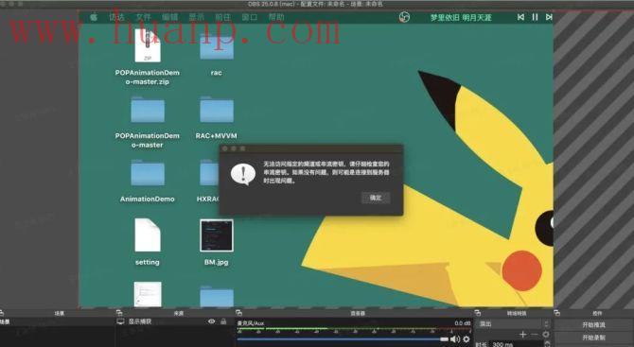The image size is (634, 347).
Task: Select the BM.jpg image thumbnail
Action: 217,235
